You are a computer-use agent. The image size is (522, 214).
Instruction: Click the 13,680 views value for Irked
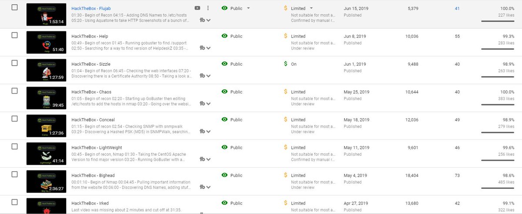coord(411,203)
